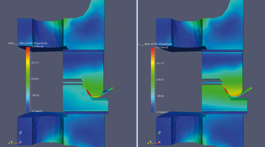
Task: Click the right view's orientation axes X label
Action: coord(159,142)
